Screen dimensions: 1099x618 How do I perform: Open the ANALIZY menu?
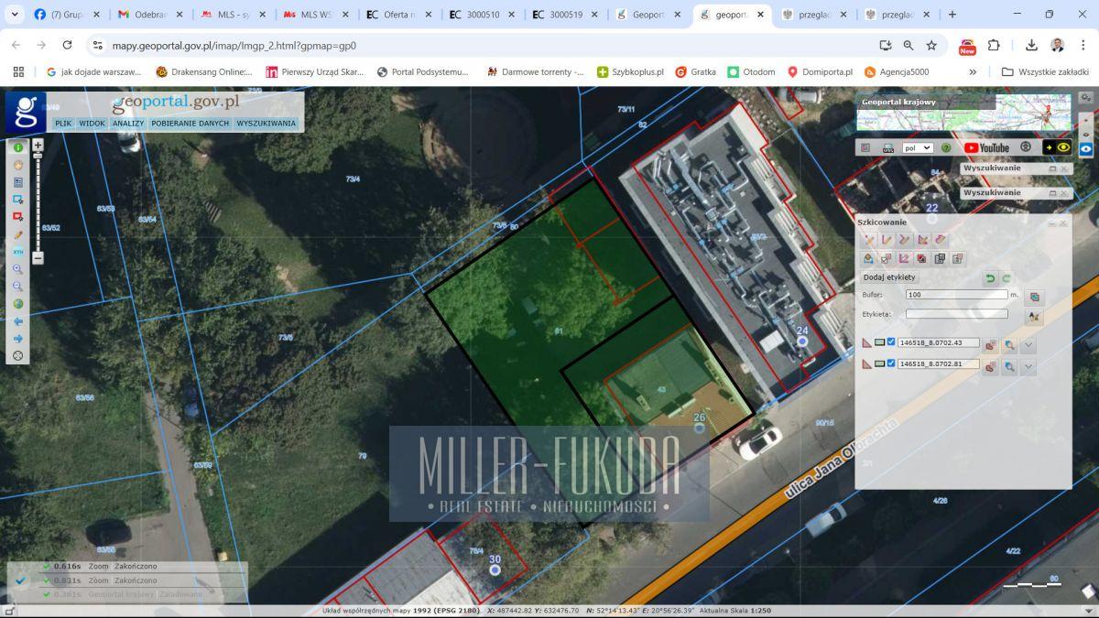click(128, 123)
